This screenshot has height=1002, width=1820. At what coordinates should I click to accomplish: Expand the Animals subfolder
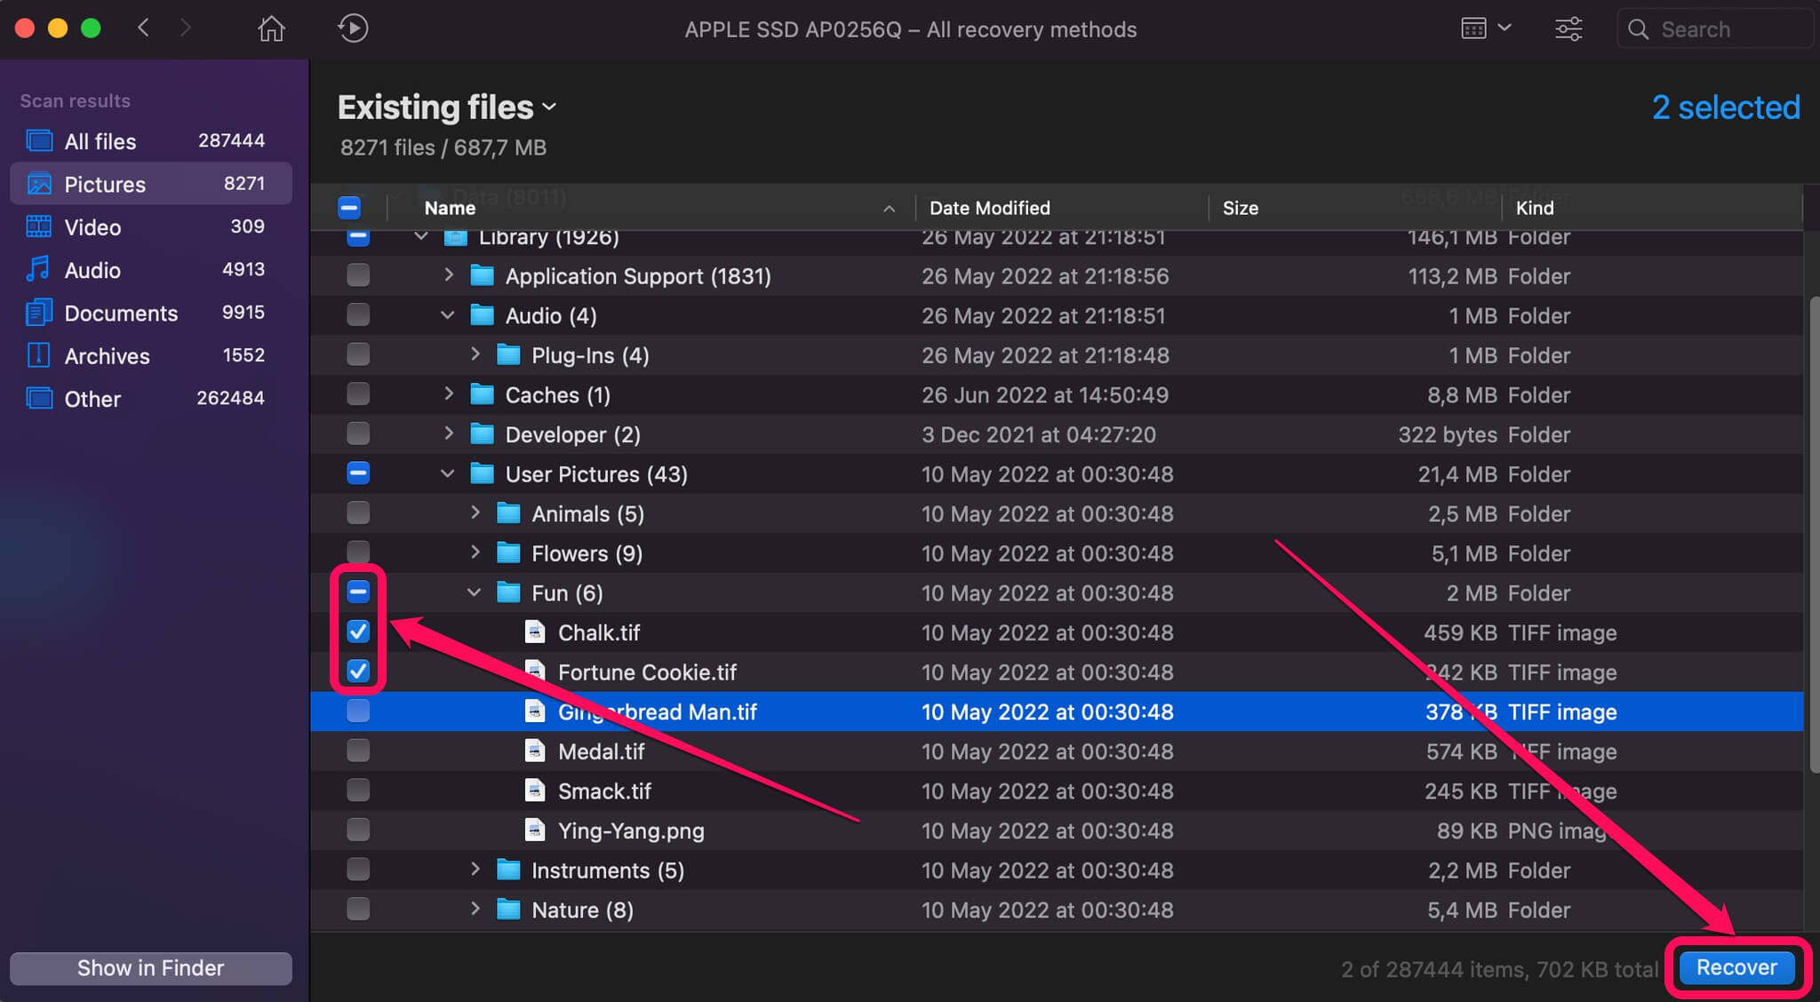click(475, 513)
